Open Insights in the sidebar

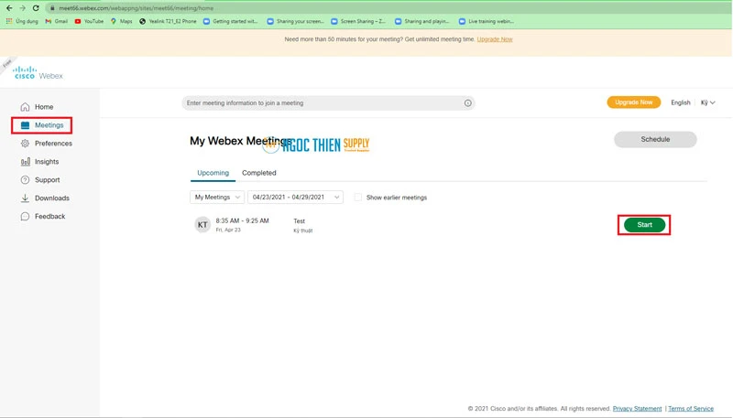click(47, 161)
